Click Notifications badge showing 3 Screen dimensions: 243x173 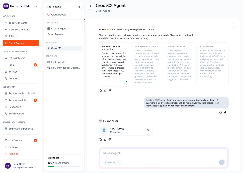[x=35, y=140]
